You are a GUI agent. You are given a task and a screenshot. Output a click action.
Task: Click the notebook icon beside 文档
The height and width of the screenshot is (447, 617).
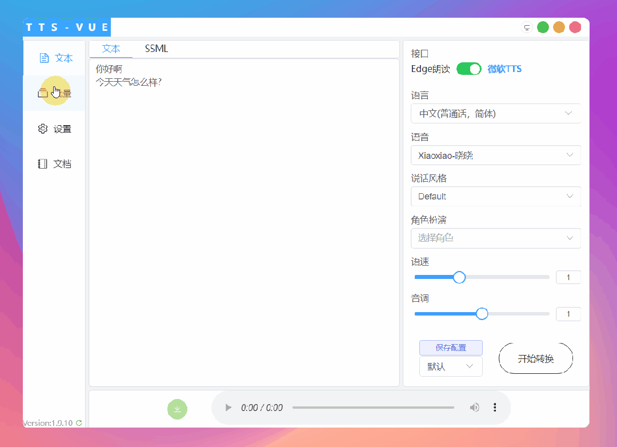pos(42,164)
